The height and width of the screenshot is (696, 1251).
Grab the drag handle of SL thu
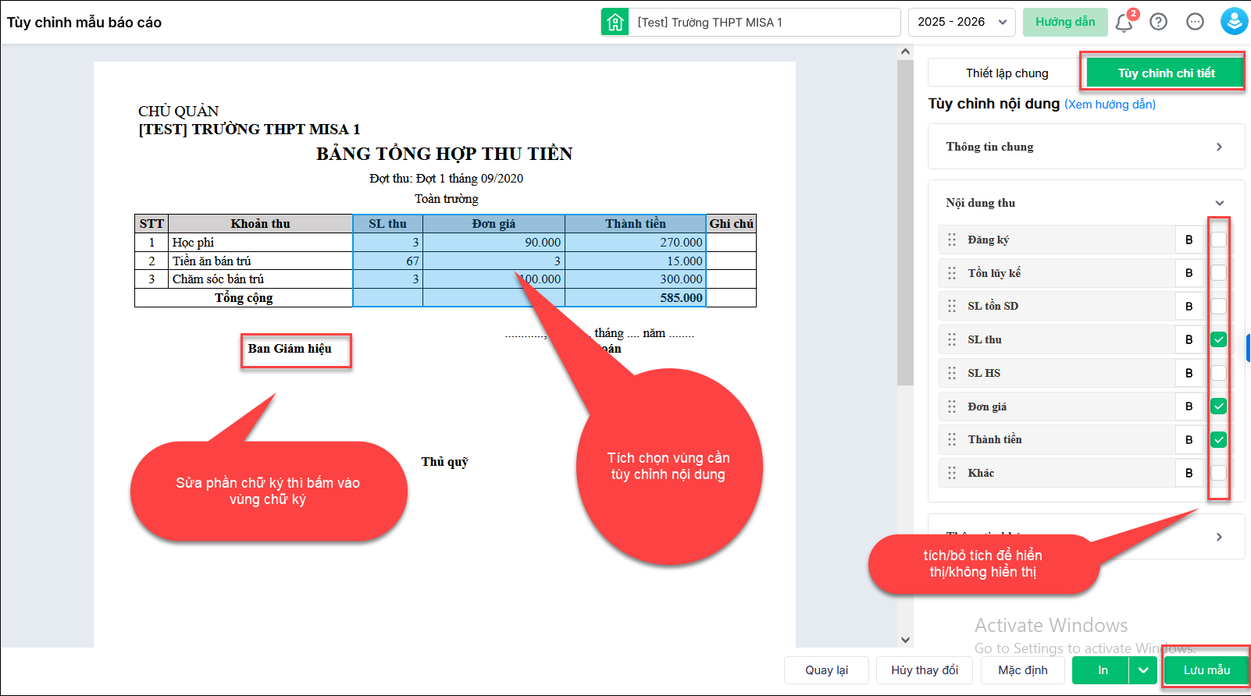point(952,339)
